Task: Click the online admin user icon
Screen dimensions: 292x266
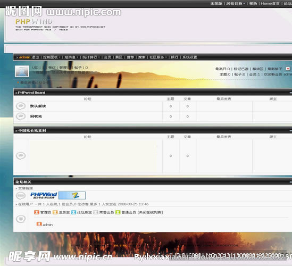Action: tap(39, 224)
